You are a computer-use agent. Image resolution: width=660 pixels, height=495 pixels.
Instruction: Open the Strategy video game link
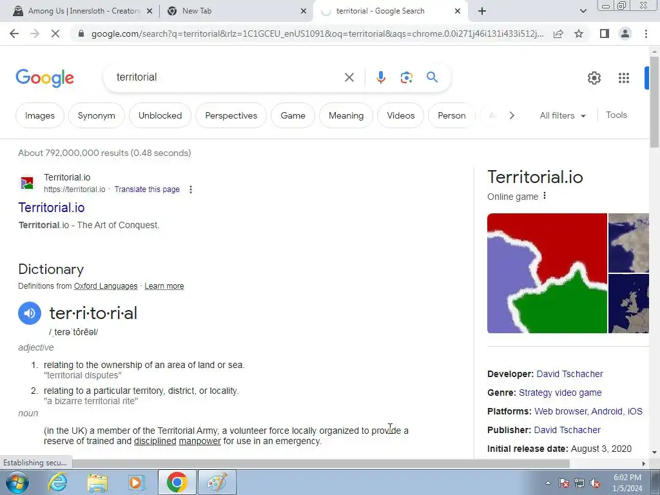[560, 393]
